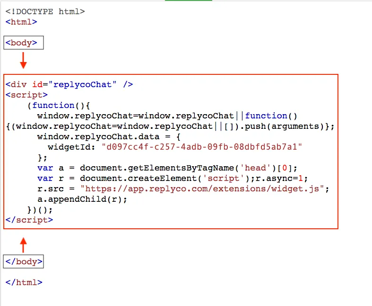Click the opening <script> tag
372x306 pixels.
pyautogui.click(x=26, y=95)
